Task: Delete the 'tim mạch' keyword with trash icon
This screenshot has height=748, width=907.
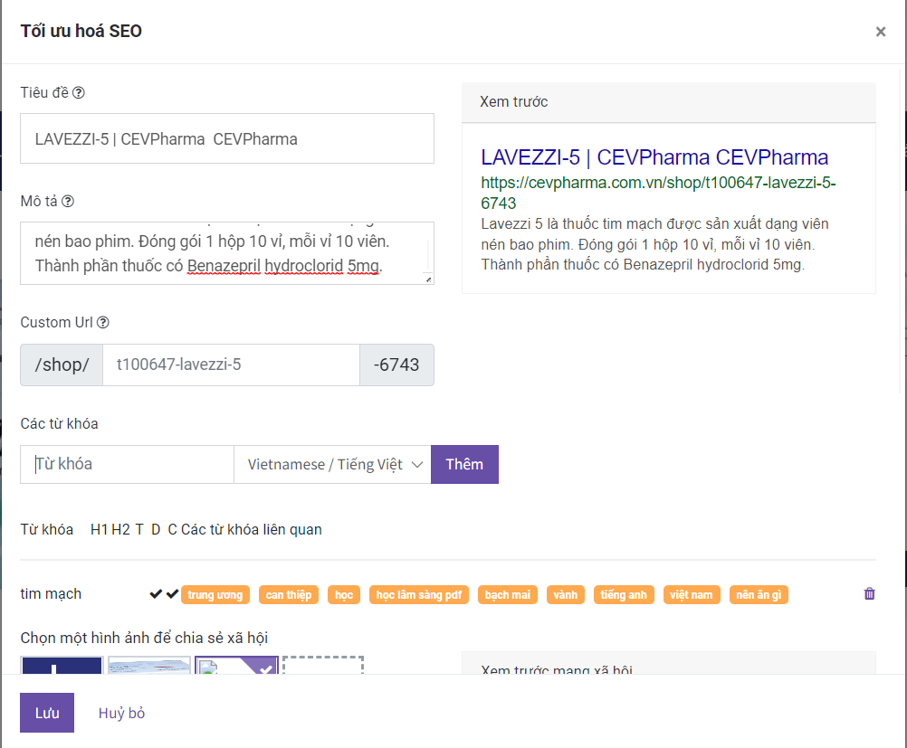Action: [870, 594]
